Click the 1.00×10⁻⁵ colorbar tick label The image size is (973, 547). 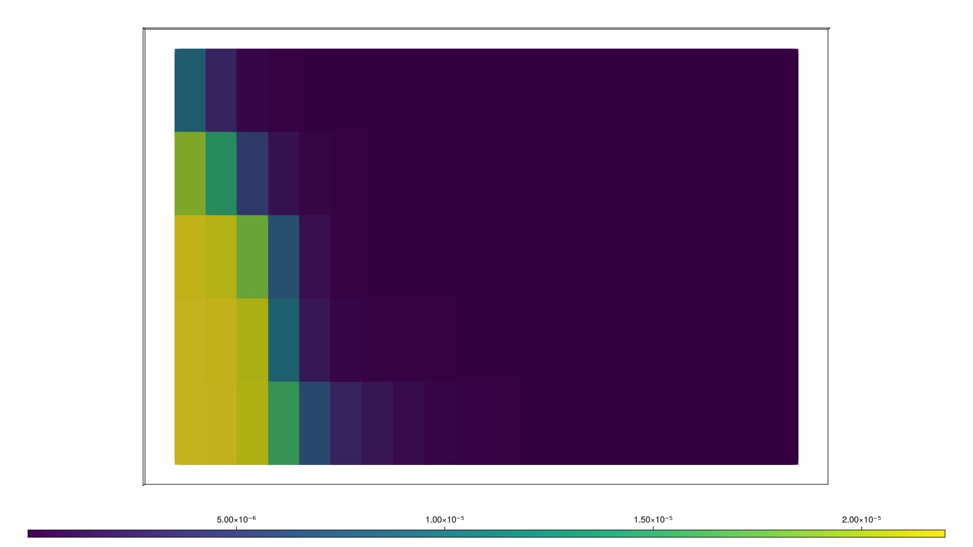click(445, 520)
